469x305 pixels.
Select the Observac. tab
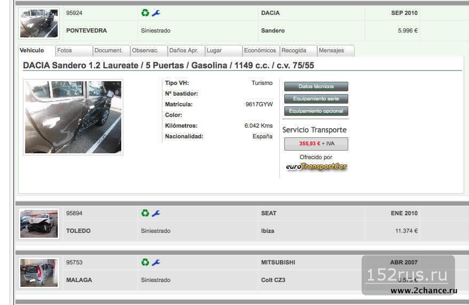tap(148, 51)
